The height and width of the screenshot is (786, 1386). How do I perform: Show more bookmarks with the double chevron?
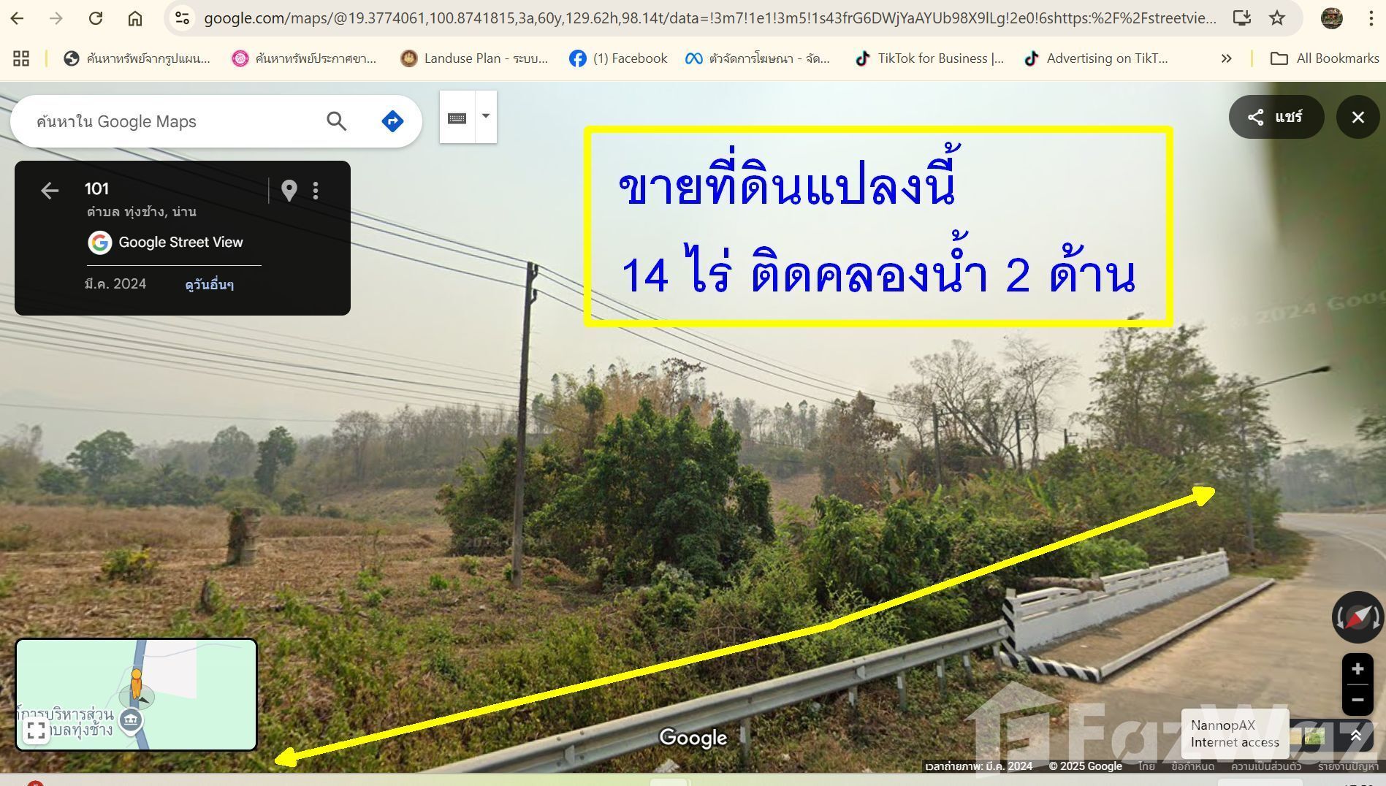click(x=1226, y=58)
